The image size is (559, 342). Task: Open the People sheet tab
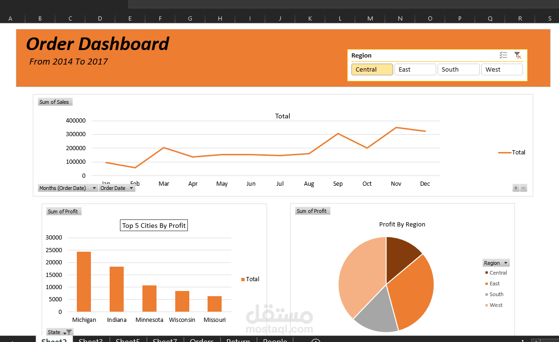pyautogui.click(x=275, y=340)
